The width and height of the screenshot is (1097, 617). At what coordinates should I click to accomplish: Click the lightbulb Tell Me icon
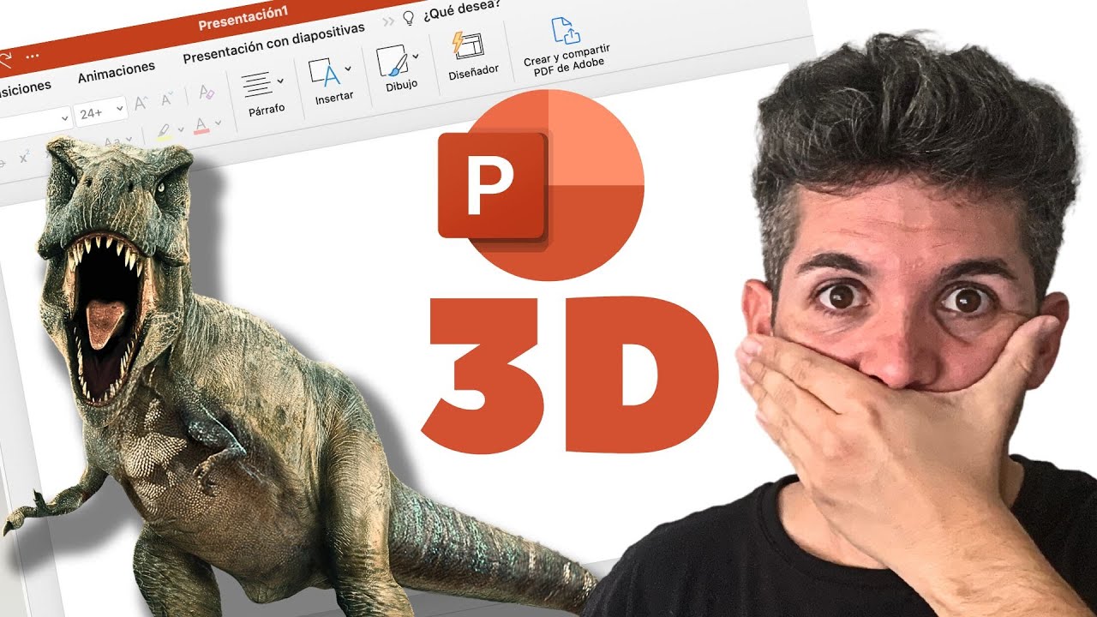[409, 17]
